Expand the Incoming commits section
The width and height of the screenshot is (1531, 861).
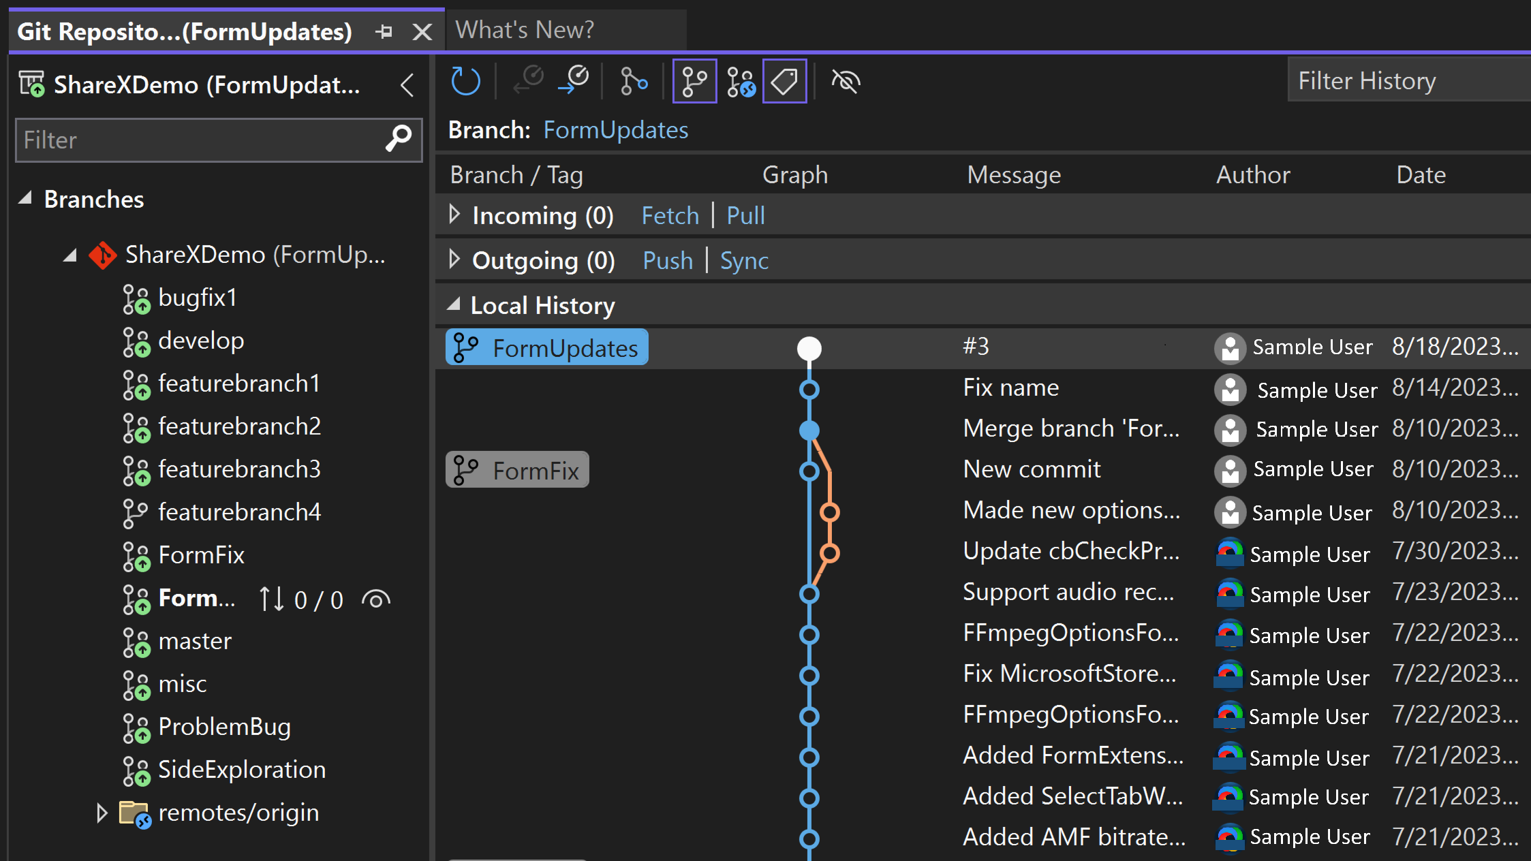click(x=453, y=215)
